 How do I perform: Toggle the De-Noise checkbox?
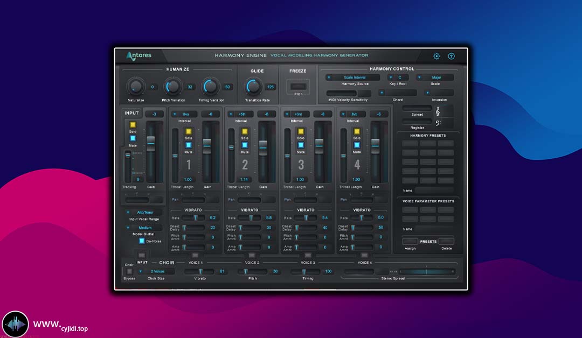tap(141, 241)
